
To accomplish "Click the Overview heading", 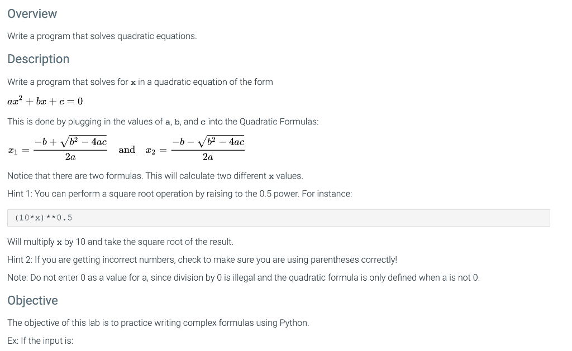I will pyautogui.click(x=32, y=14).
